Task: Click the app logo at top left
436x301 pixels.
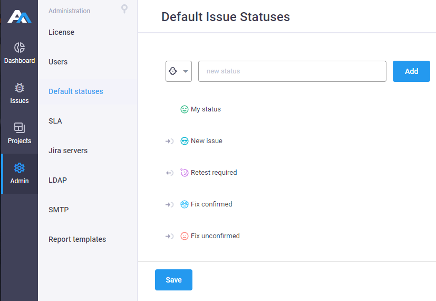Action: [19, 16]
